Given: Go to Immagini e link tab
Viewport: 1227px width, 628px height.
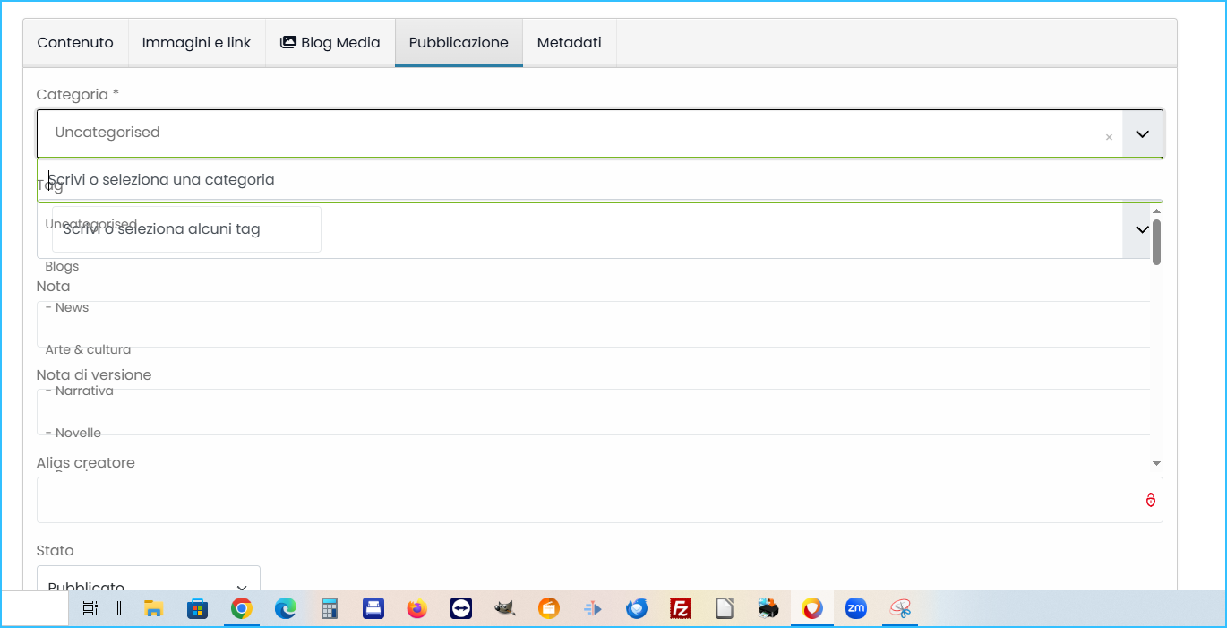Looking at the screenshot, I should pyautogui.click(x=196, y=42).
